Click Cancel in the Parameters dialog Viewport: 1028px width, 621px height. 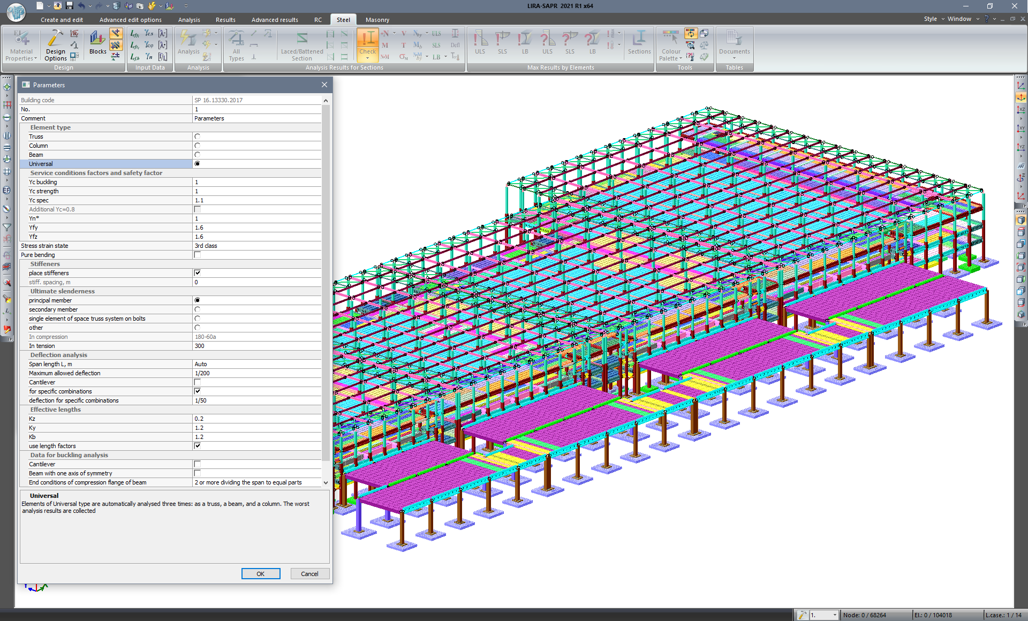(309, 573)
